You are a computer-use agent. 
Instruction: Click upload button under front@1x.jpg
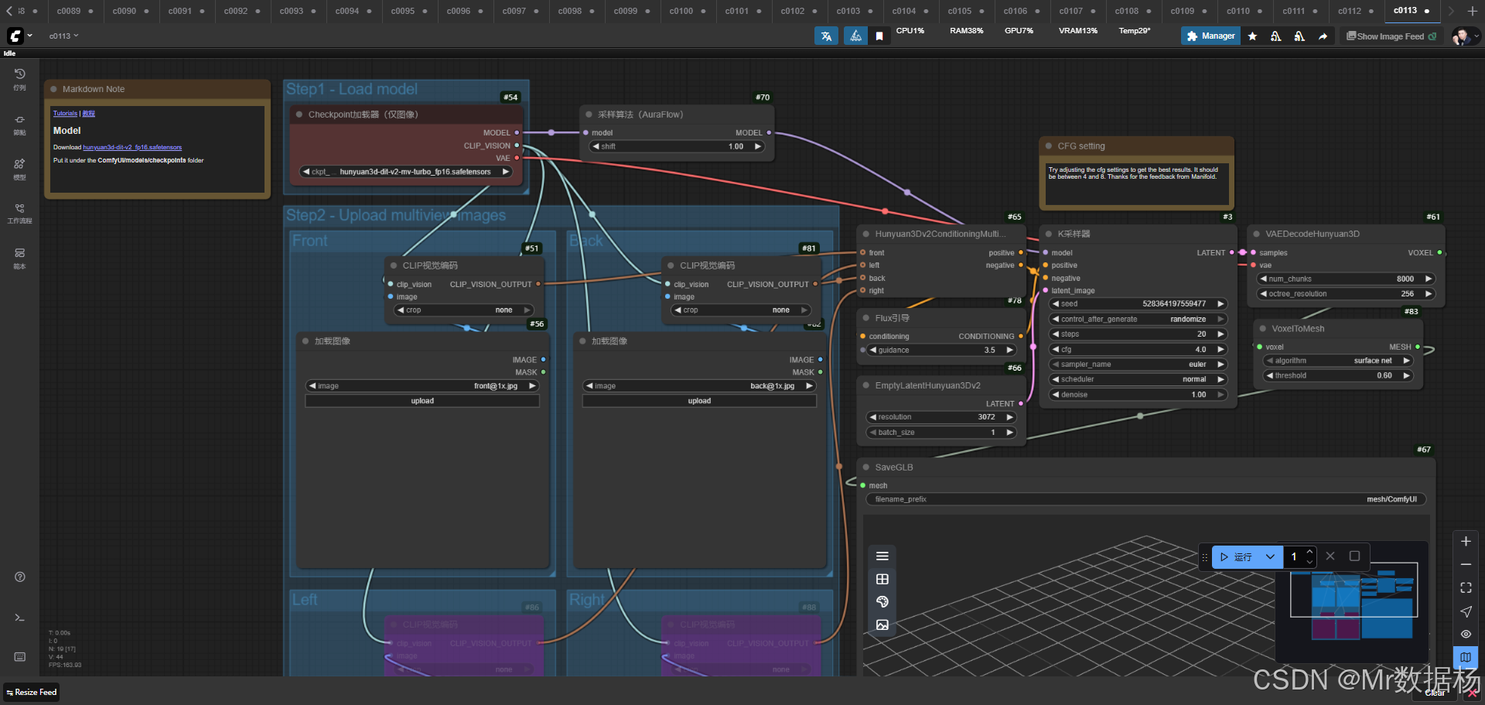click(x=422, y=401)
